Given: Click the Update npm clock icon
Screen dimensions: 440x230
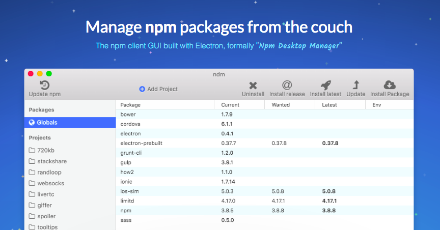Looking at the screenshot, I should pos(45,85).
